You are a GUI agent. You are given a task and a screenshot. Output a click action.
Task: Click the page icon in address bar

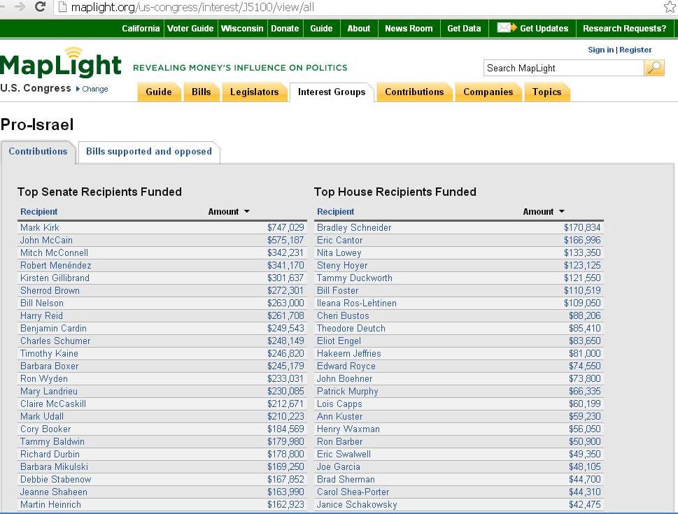click(x=62, y=7)
